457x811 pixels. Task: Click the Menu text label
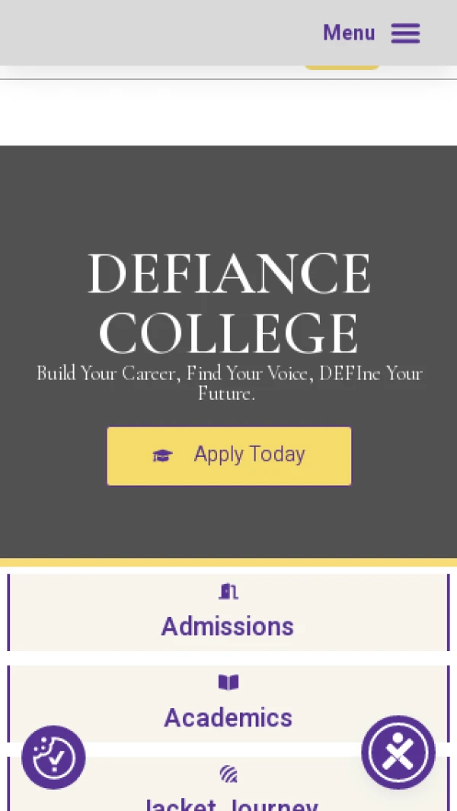(349, 33)
